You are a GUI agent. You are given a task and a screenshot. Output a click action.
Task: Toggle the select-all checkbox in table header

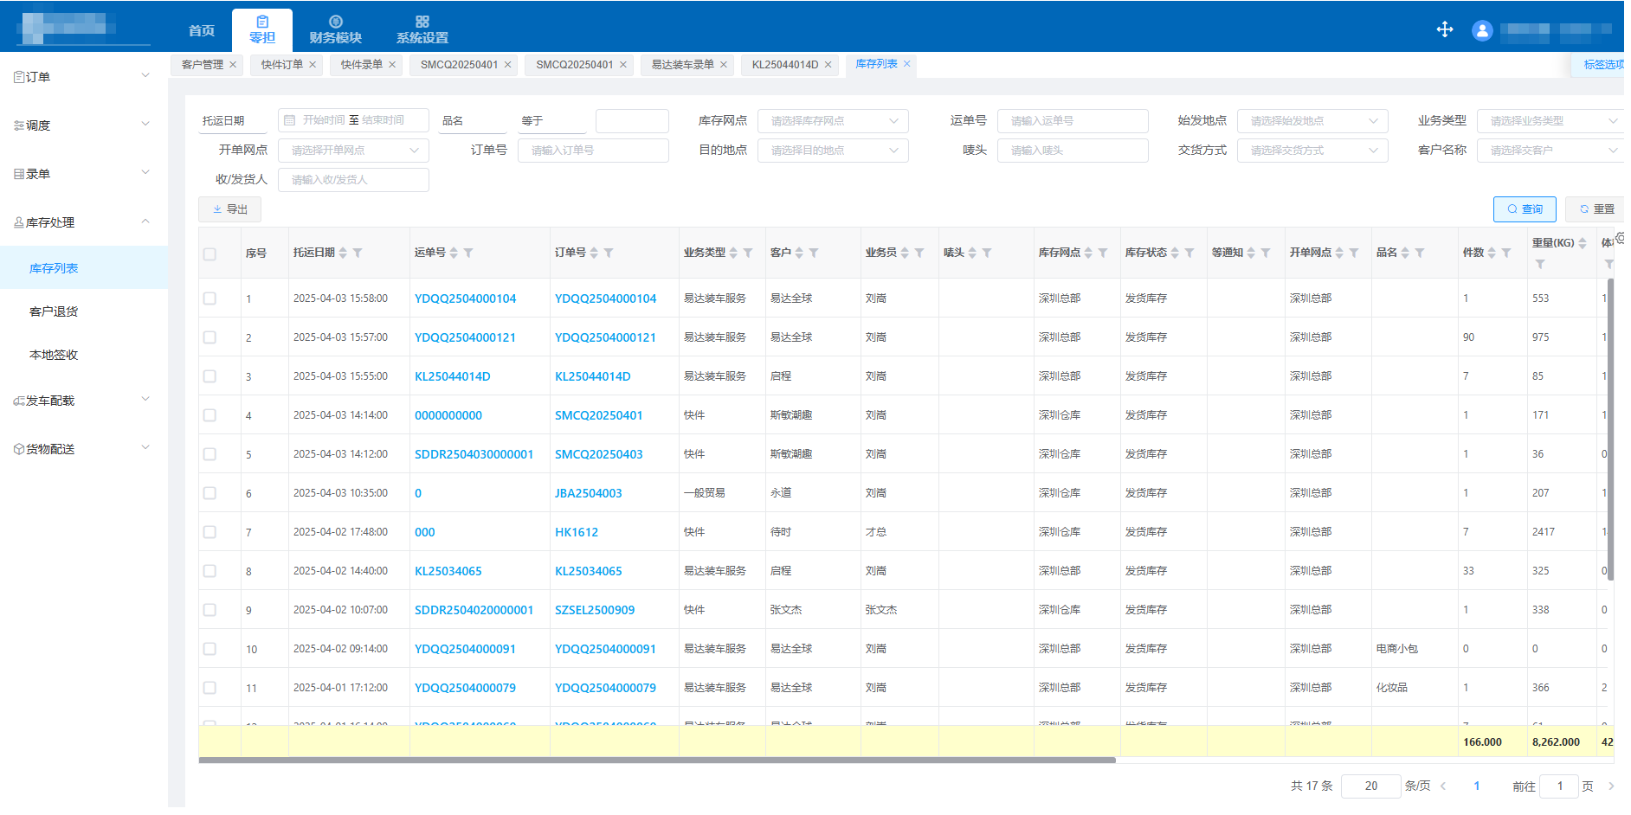tap(210, 253)
